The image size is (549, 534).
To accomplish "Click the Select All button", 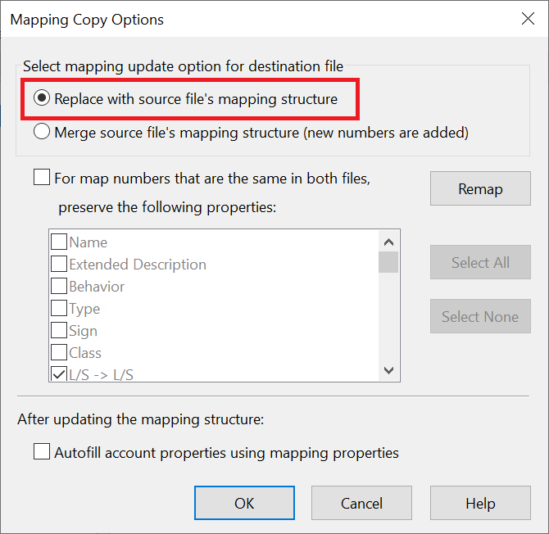I will tap(480, 262).
